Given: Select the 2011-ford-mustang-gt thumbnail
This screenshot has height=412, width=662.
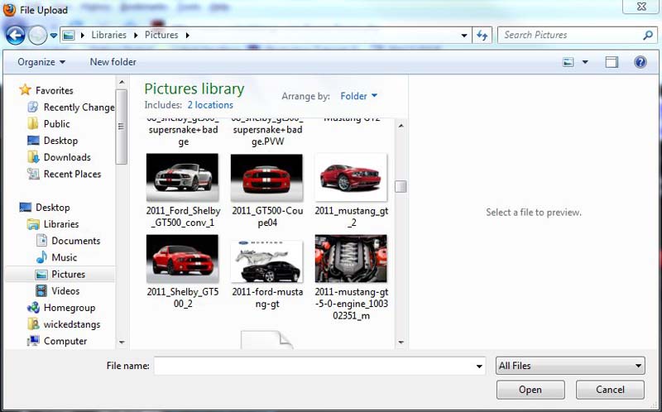Looking at the screenshot, I should coord(266,261).
